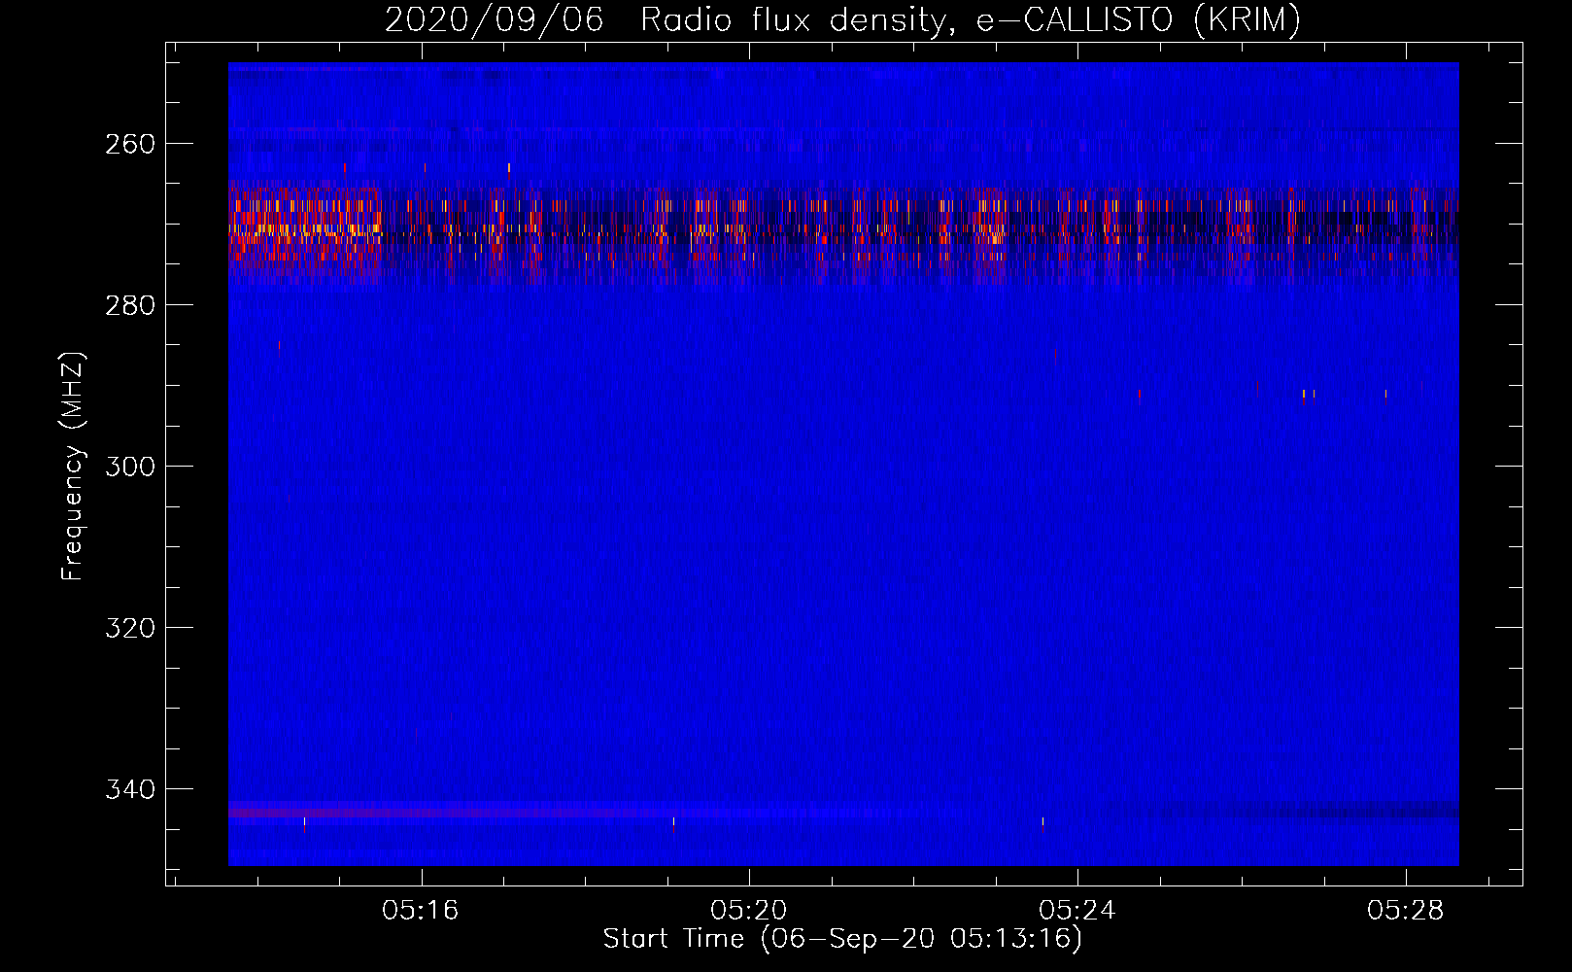
Task: Click the 340 frequency tick label
Action: click(x=130, y=789)
